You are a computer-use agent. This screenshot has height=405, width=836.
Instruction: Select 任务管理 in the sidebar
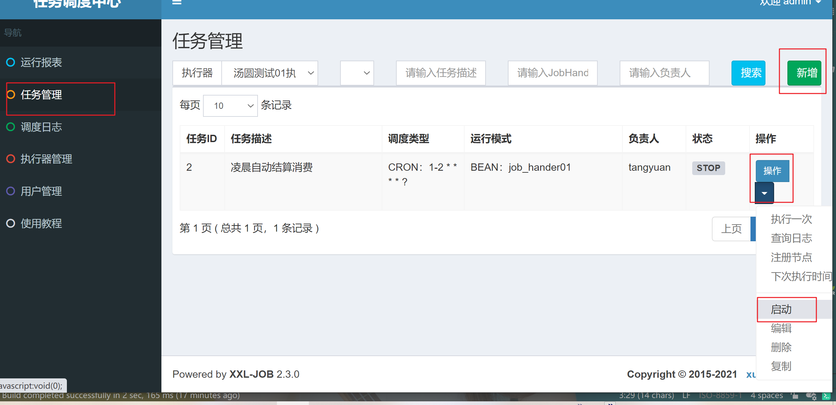click(81, 95)
